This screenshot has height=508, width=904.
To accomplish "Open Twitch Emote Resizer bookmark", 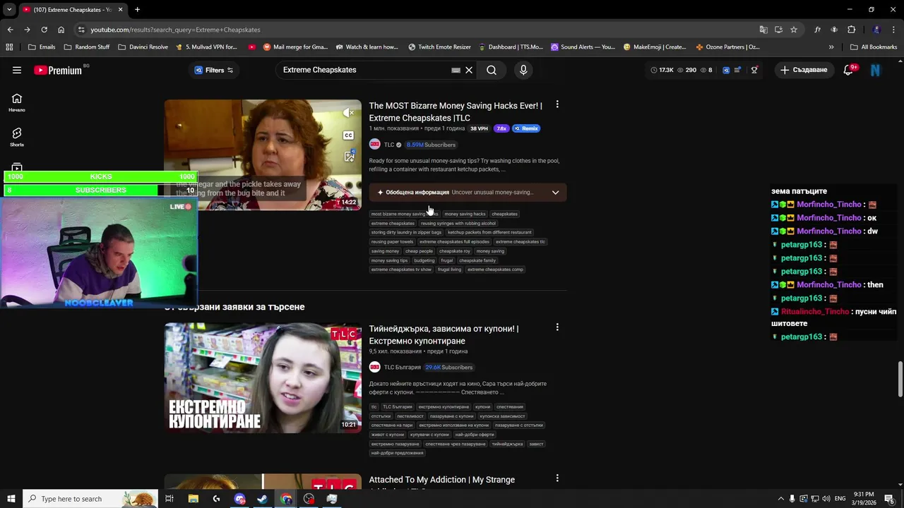I will (439, 47).
